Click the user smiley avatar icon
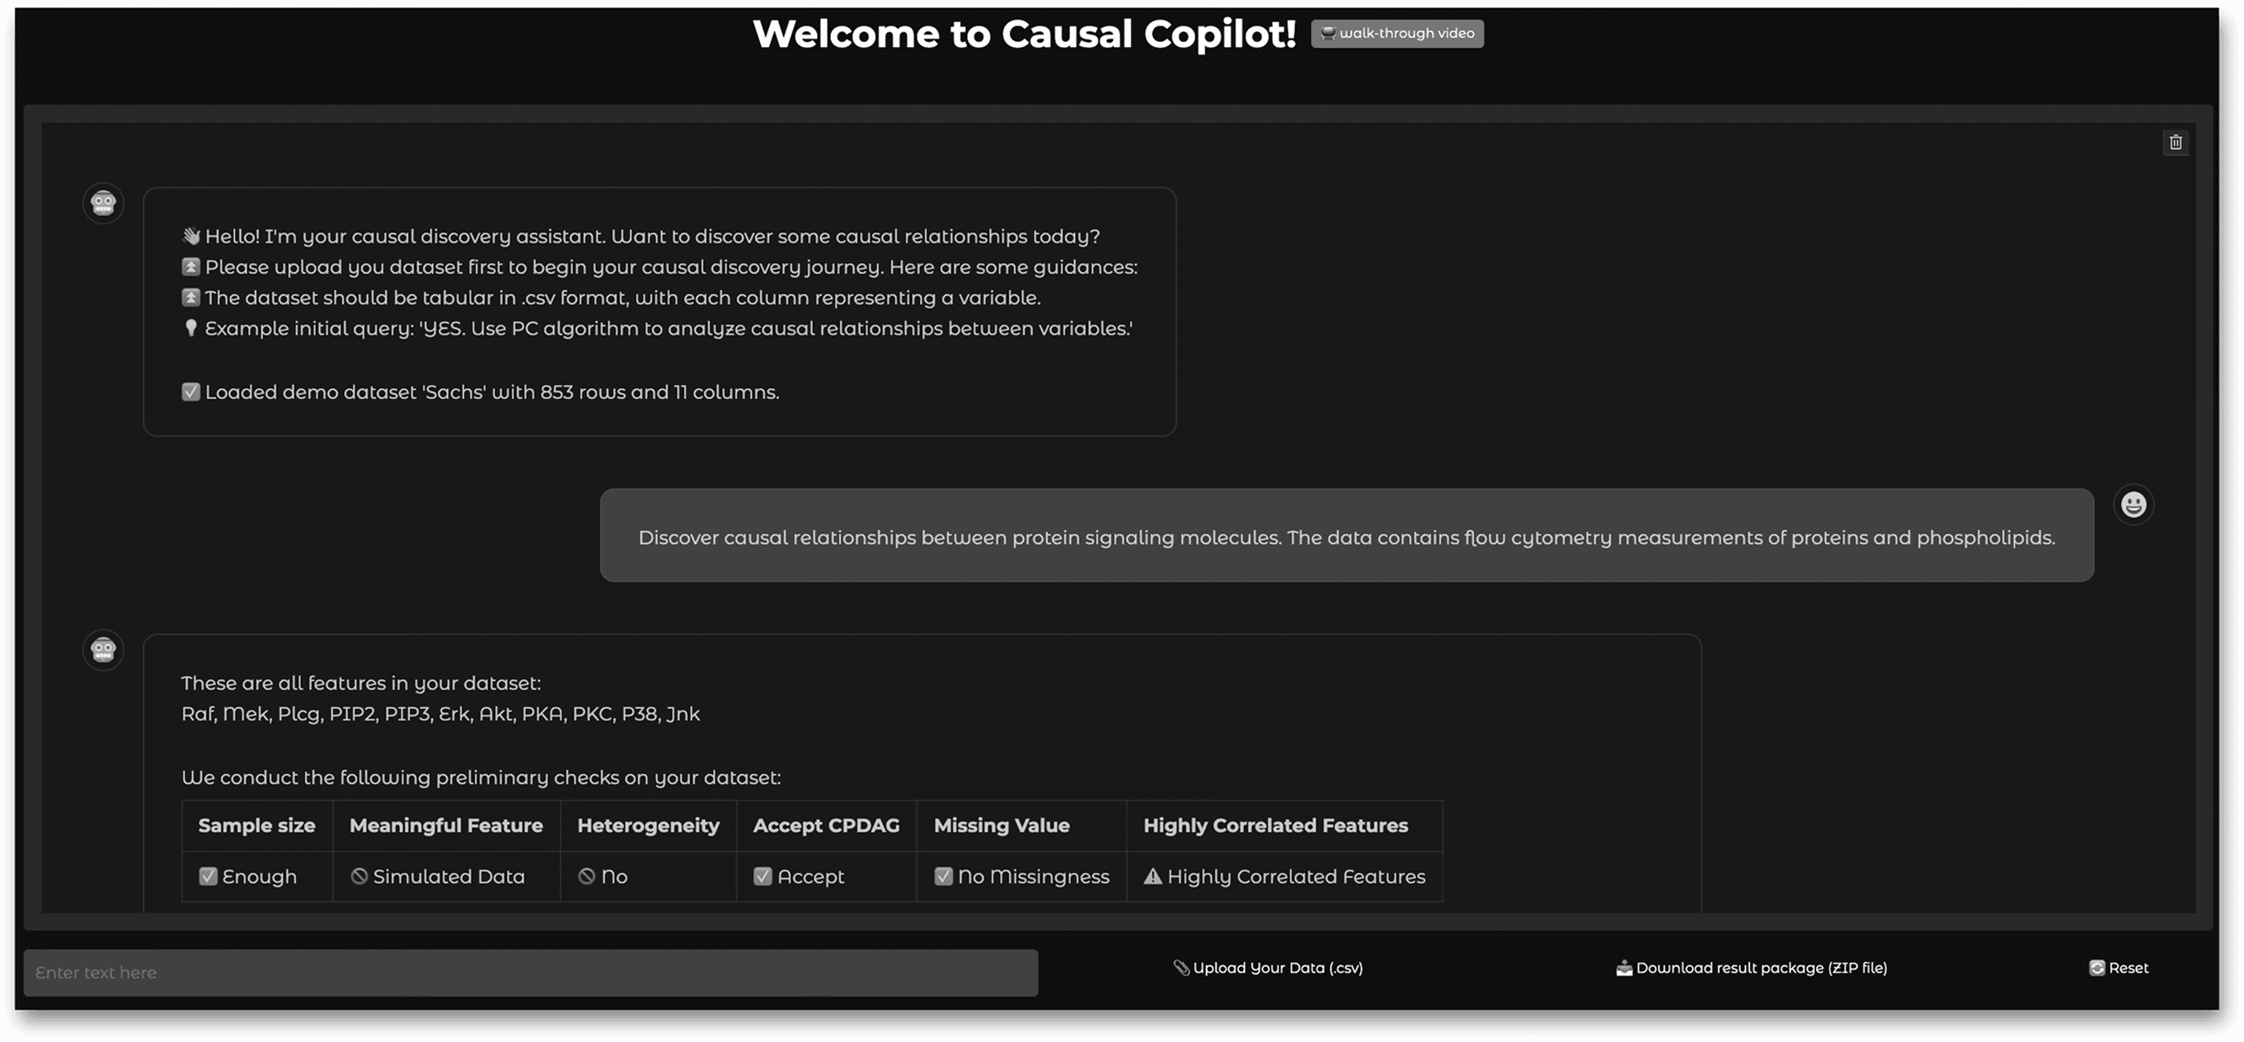The width and height of the screenshot is (2244, 1042). coord(2134,505)
